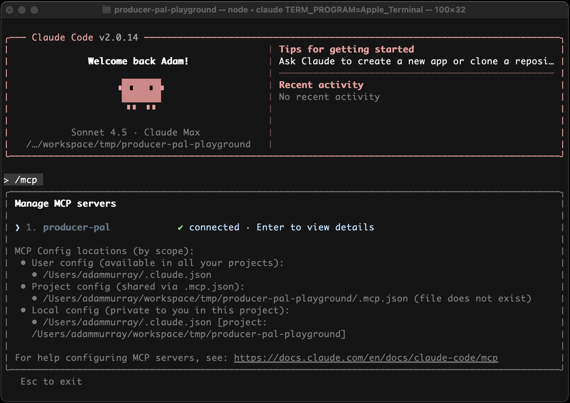The width and height of the screenshot is (570, 403).
Task: Click the Esc to exit prompt
Action: point(51,381)
